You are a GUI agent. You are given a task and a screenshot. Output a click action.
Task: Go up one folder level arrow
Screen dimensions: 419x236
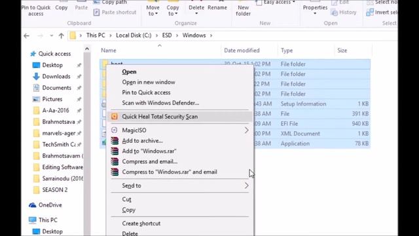pyautogui.click(x=61, y=35)
